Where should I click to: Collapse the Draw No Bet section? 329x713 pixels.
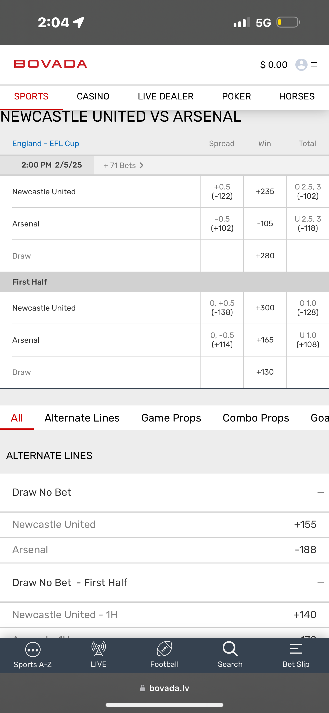coord(320,493)
